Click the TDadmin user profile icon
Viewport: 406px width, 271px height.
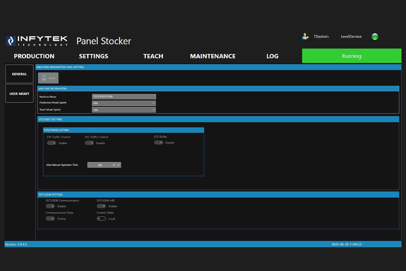[305, 36]
